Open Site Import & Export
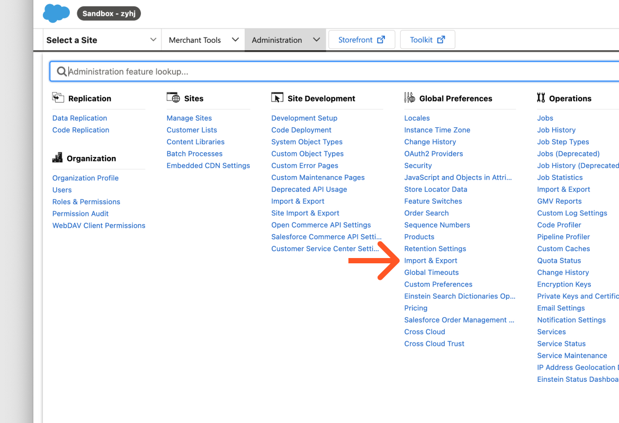Viewport: 619px width, 423px height. tap(305, 213)
